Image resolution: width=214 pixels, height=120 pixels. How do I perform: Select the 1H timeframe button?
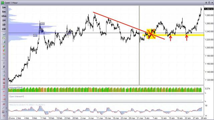point(4,20)
